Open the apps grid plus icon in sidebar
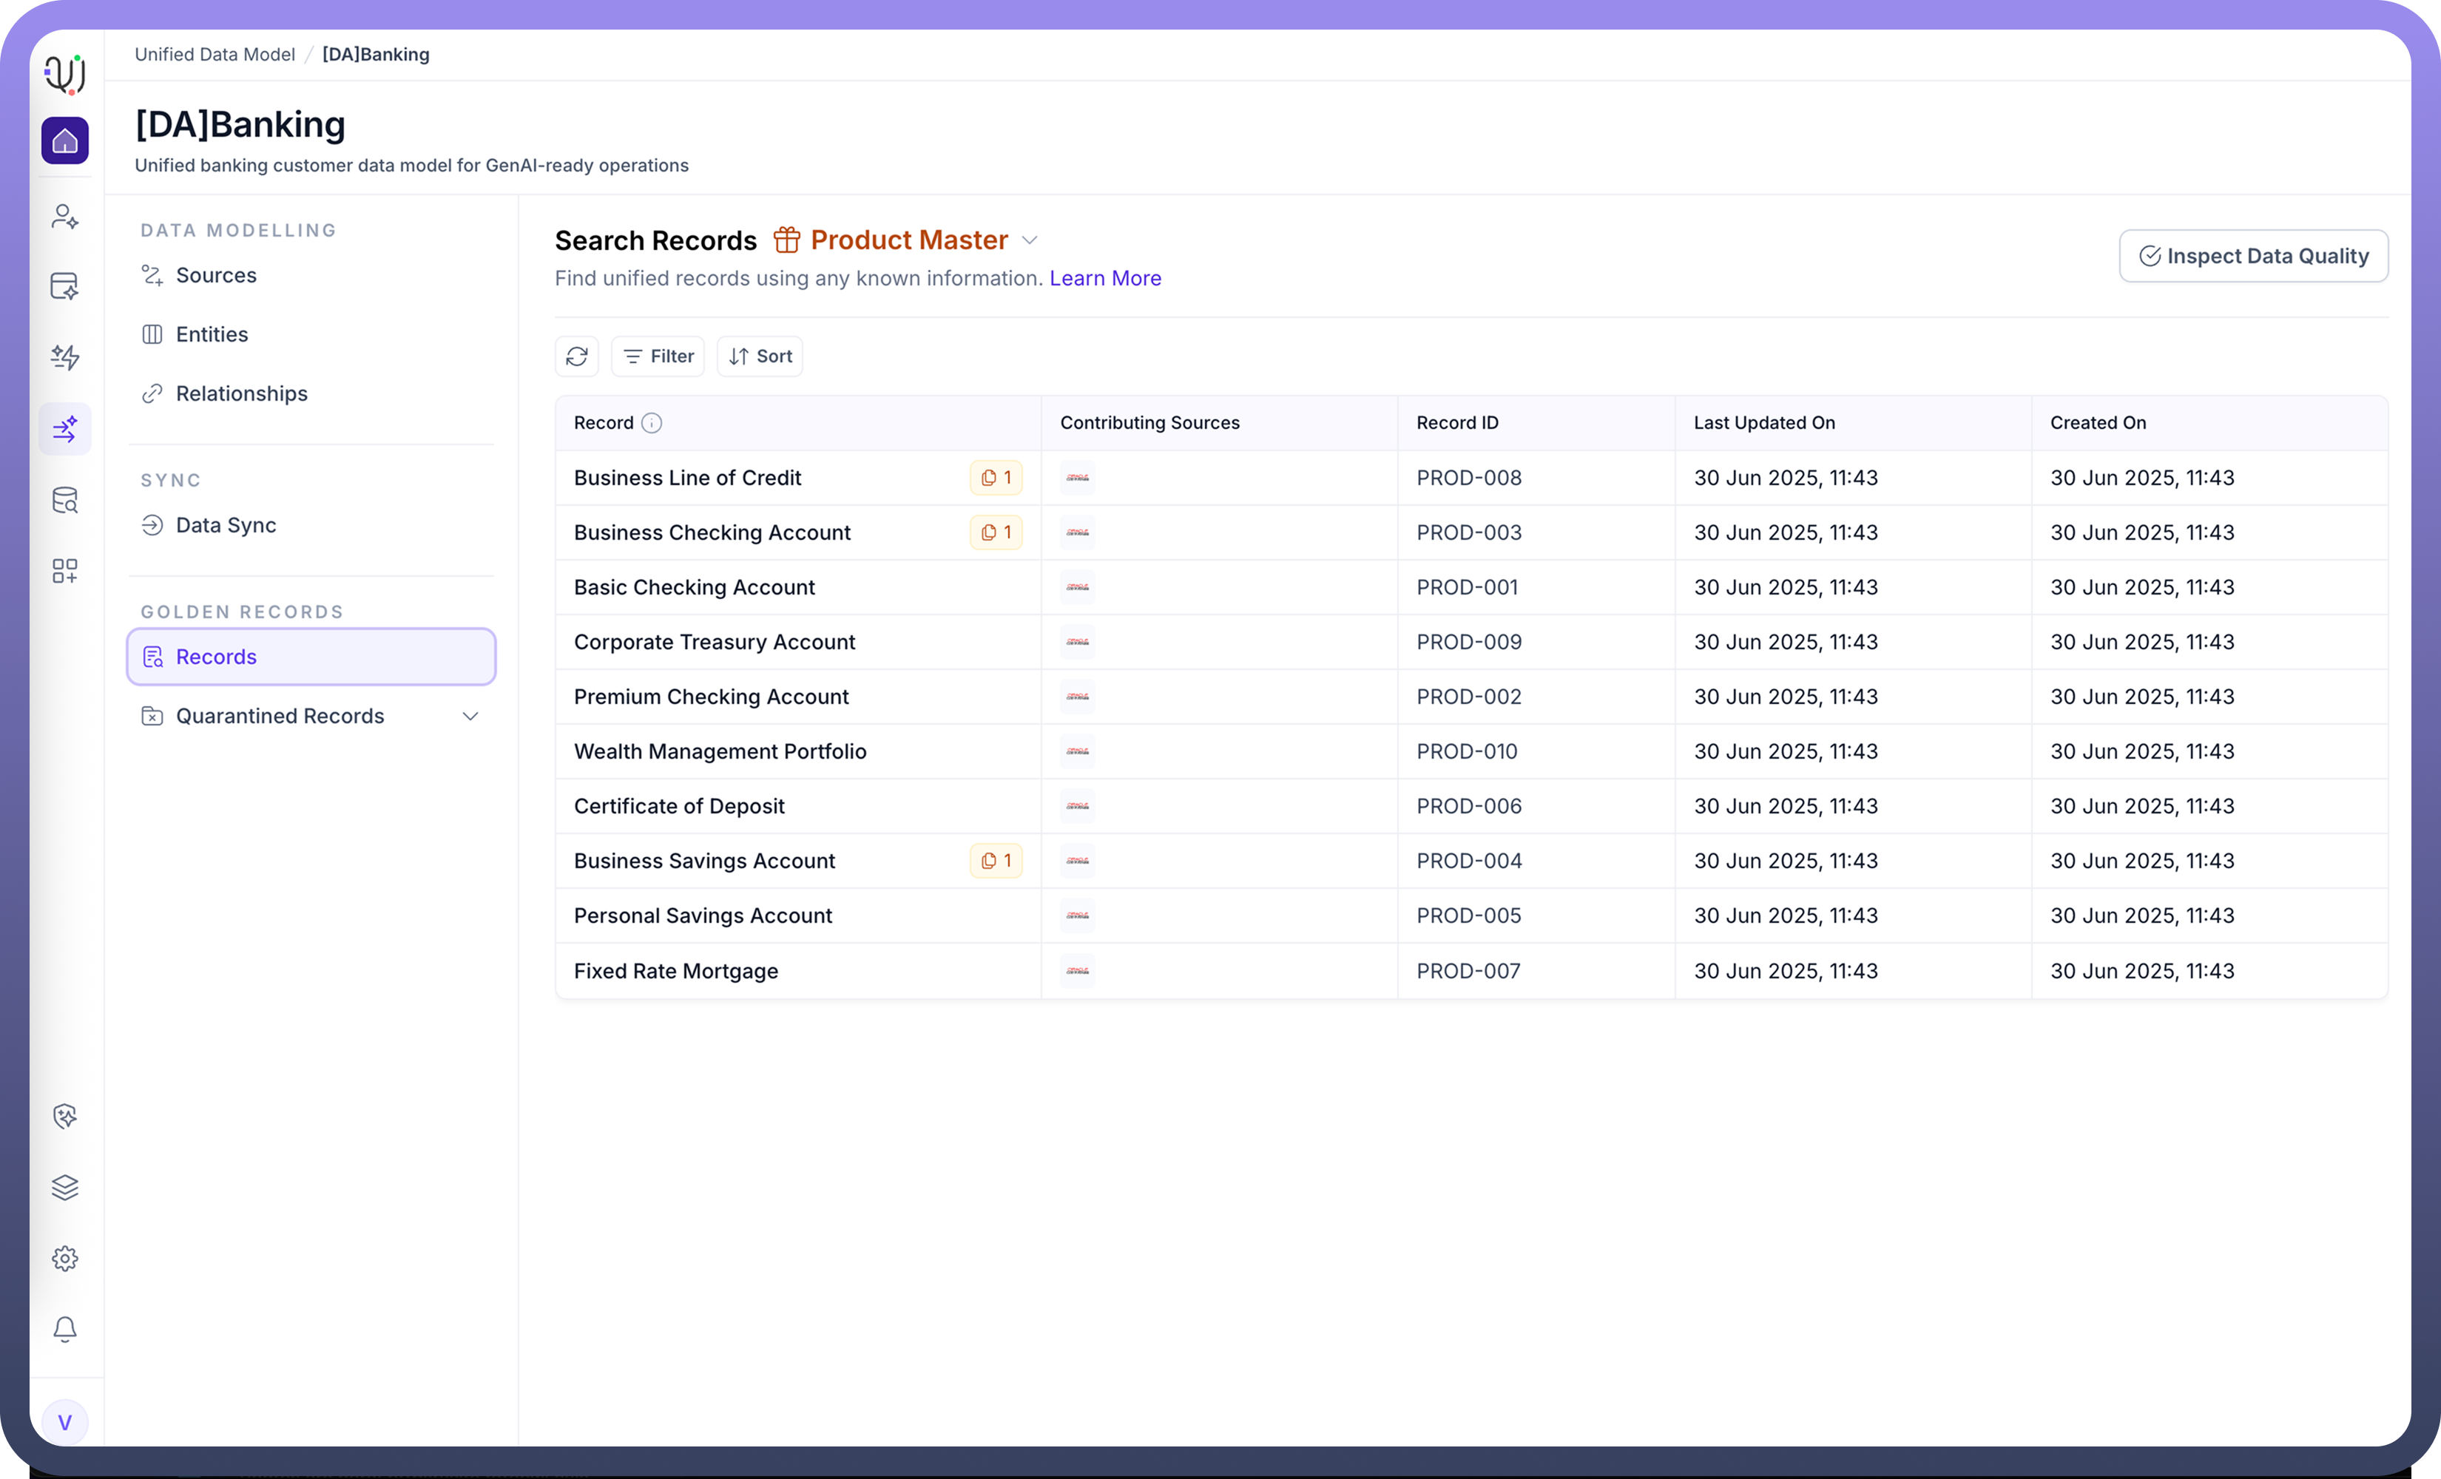This screenshot has width=2441, height=1479. coord(64,571)
